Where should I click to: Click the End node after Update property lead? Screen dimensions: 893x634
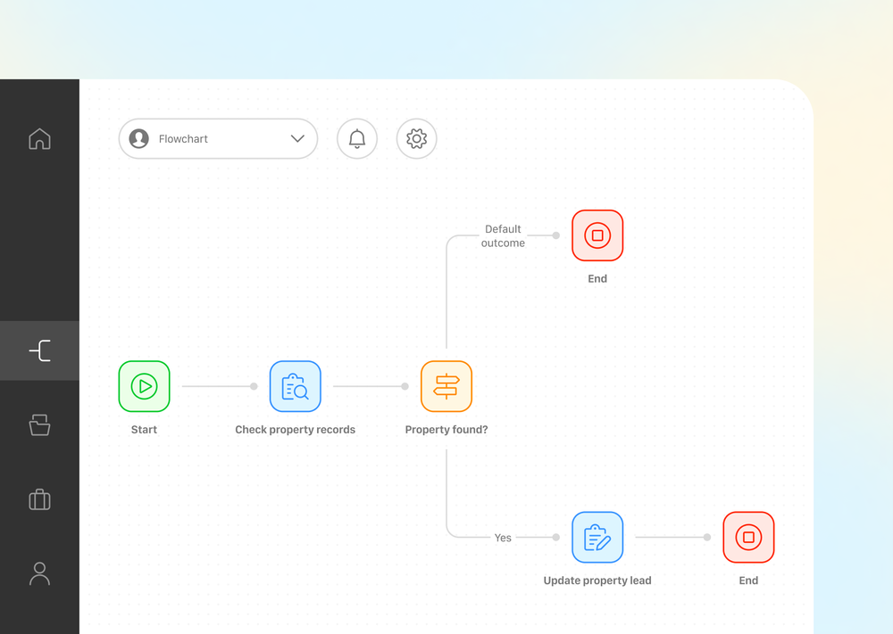pos(748,538)
